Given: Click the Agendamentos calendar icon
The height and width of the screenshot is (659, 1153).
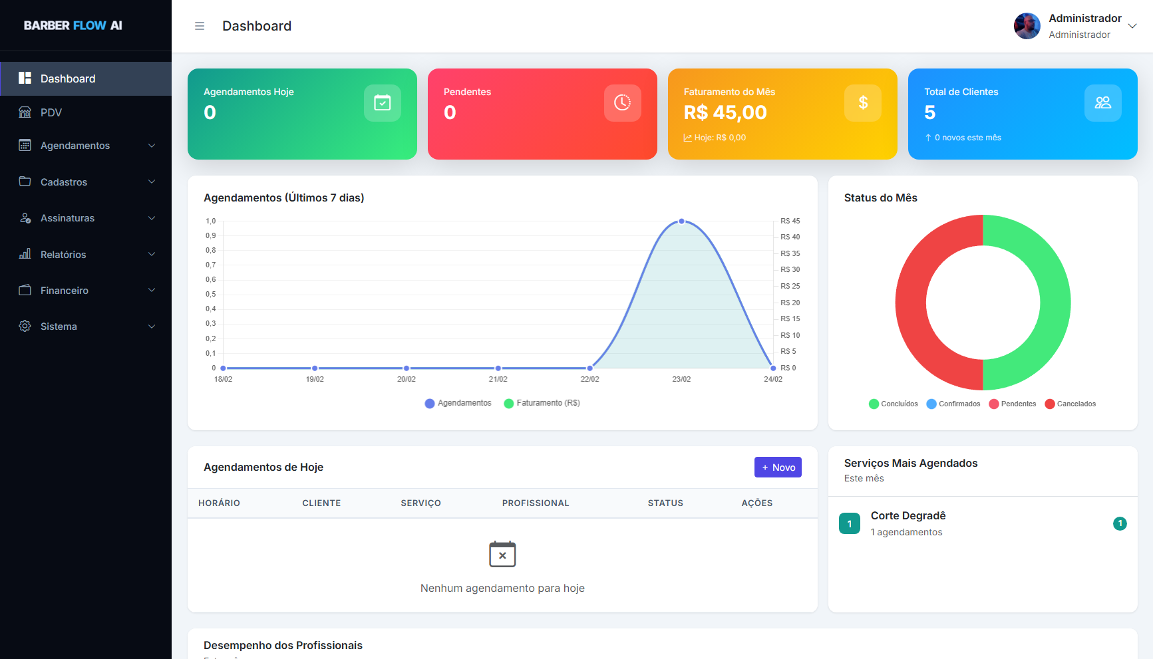Looking at the screenshot, I should (25, 145).
